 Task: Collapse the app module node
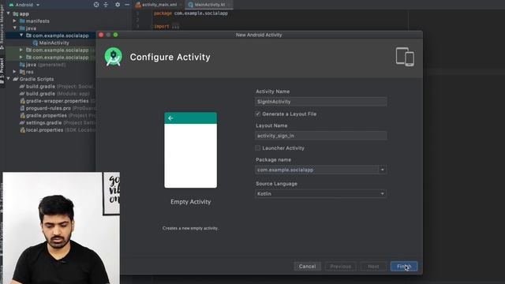tap(9, 13)
